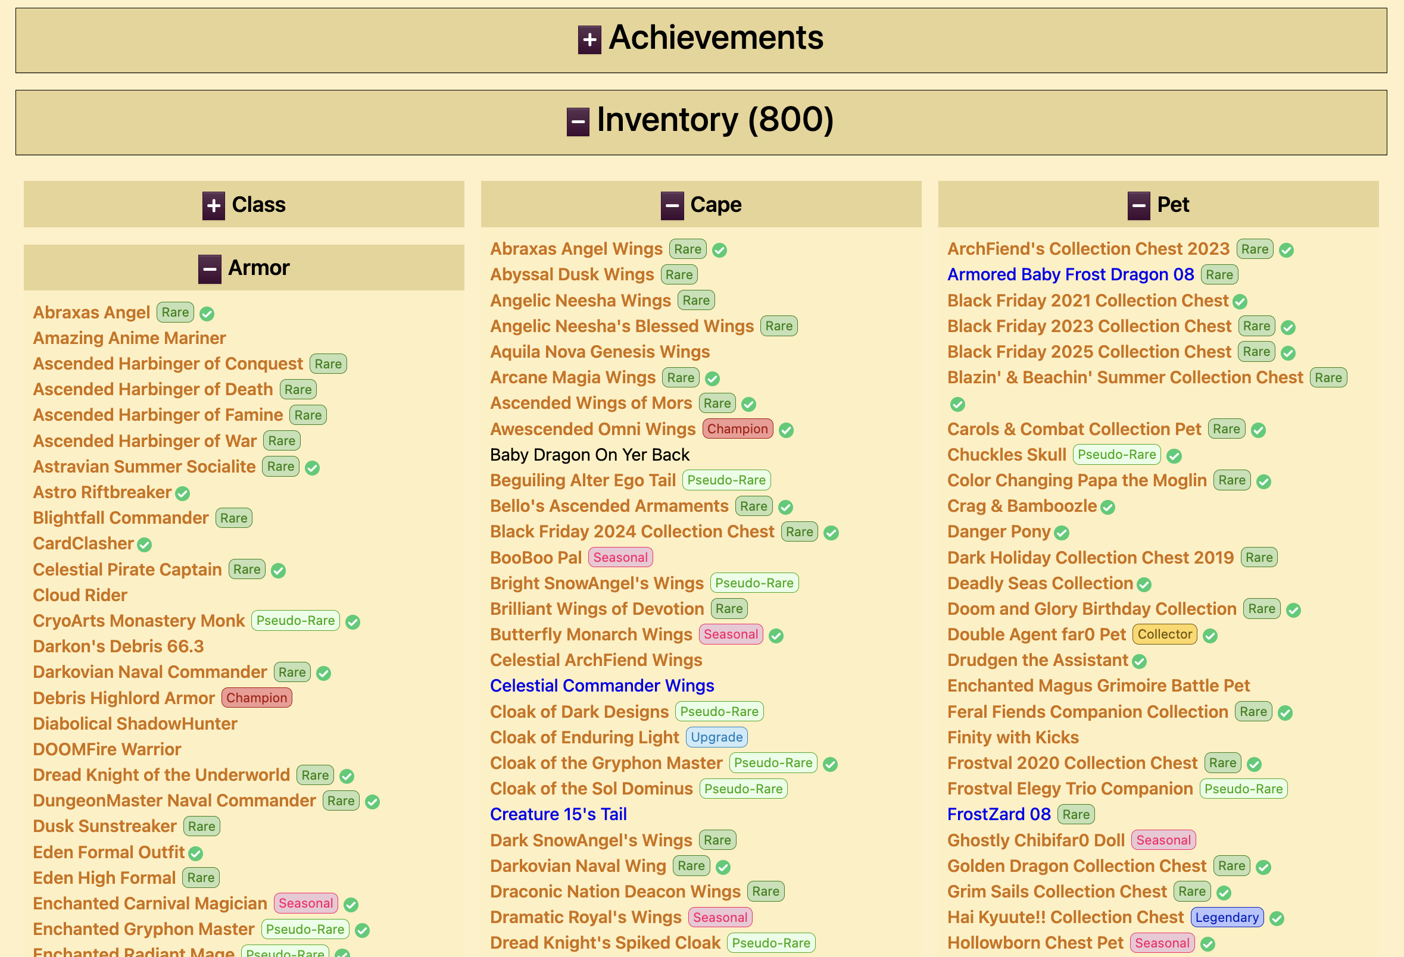
Task: Collapse the Inventory (800) section
Action: (x=578, y=122)
